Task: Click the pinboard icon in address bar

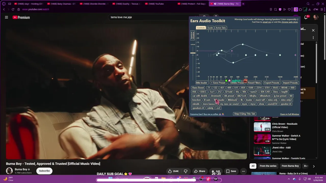Action: [x=271, y=9]
